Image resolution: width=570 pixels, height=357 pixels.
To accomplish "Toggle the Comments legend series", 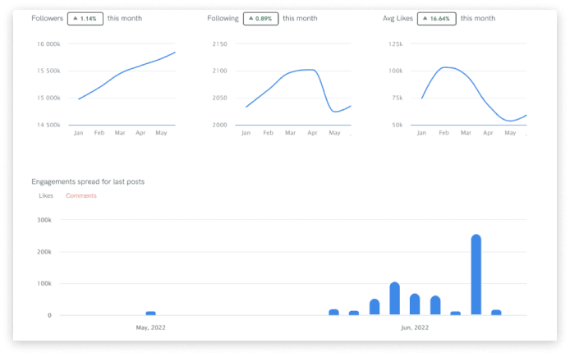I will coord(80,195).
